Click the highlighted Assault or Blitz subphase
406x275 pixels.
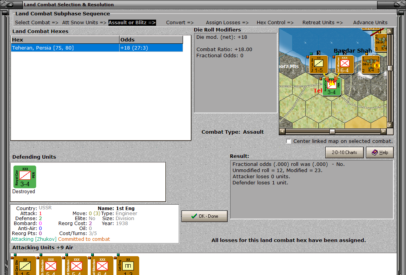(x=132, y=23)
